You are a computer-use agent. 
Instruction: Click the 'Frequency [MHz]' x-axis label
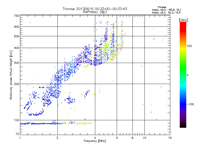pos(95,141)
